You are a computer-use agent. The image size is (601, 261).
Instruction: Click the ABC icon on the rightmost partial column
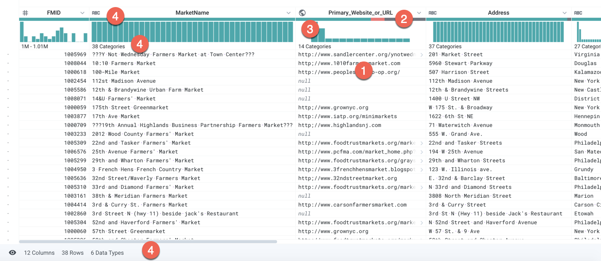pyautogui.click(x=579, y=12)
